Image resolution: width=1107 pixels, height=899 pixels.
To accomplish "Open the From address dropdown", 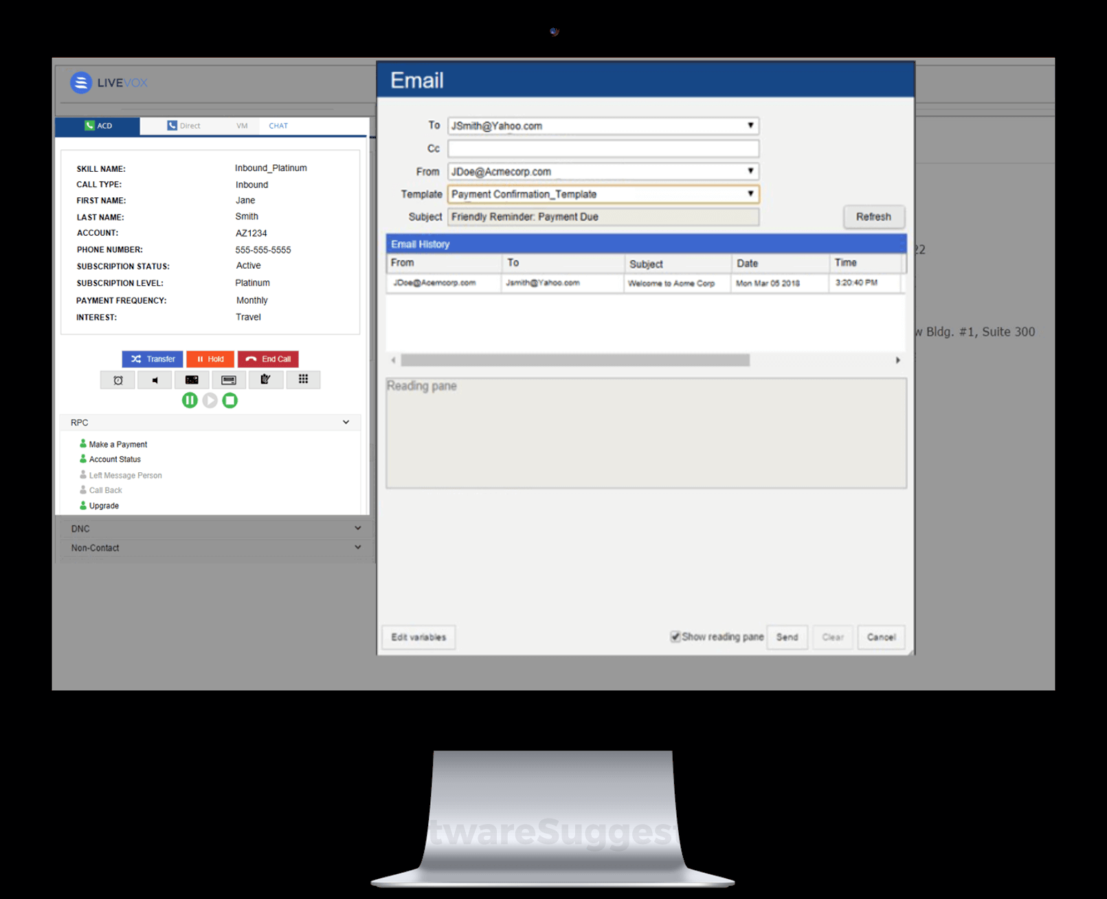I will [x=750, y=171].
